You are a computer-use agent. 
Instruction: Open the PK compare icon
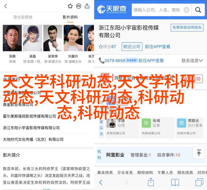[79, 6]
